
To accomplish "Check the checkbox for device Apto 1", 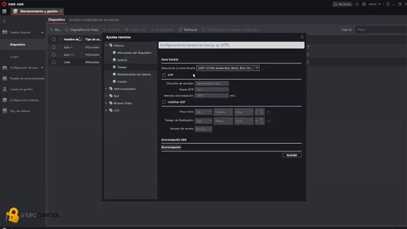I will [53, 47].
